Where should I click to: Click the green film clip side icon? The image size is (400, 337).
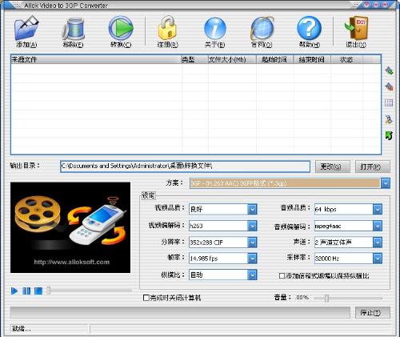(389, 71)
